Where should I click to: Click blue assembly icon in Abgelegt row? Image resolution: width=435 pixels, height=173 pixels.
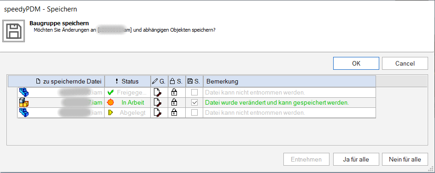coord(24,113)
